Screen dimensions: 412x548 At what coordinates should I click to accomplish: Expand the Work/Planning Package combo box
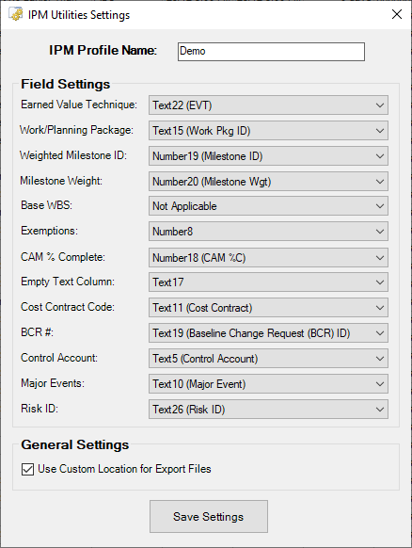[268, 131]
